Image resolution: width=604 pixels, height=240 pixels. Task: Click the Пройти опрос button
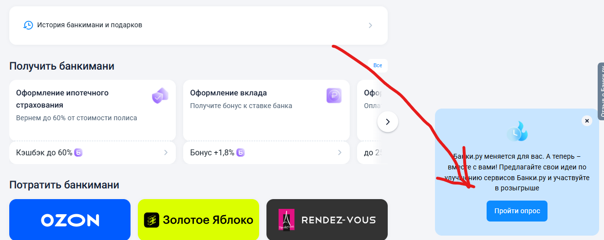[x=517, y=211]
